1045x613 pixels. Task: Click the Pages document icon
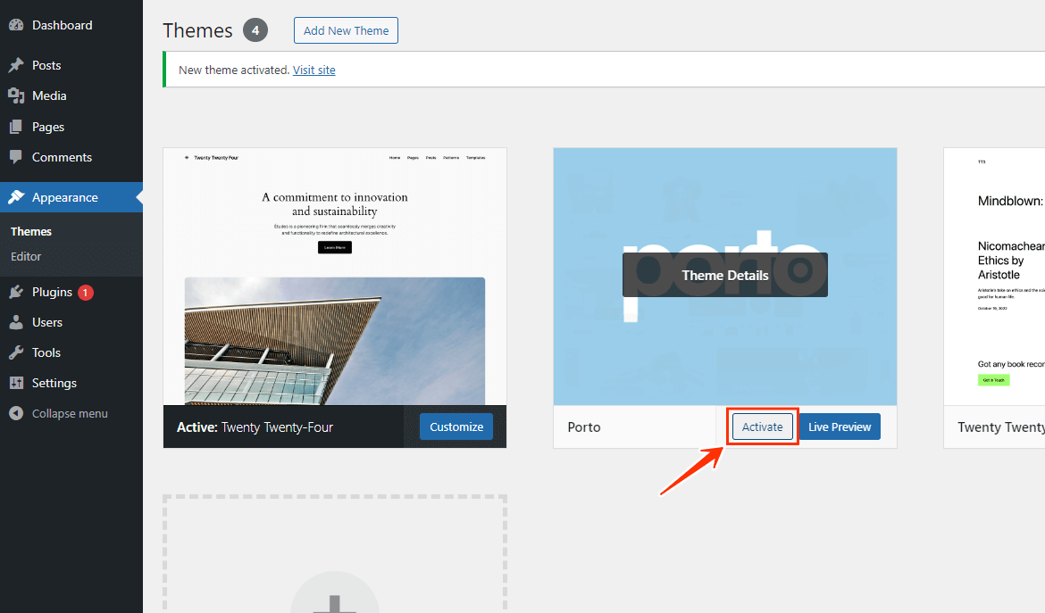pyautogui.click(x=16, y=127)
